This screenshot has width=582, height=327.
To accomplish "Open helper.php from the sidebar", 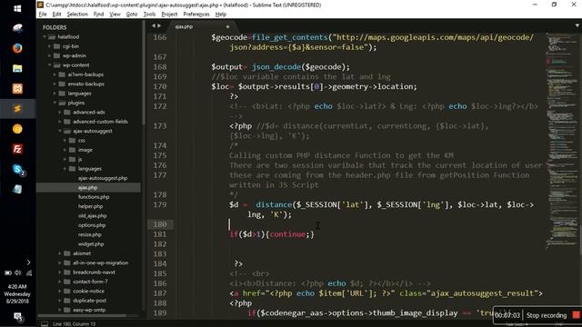I will [90, 206].
